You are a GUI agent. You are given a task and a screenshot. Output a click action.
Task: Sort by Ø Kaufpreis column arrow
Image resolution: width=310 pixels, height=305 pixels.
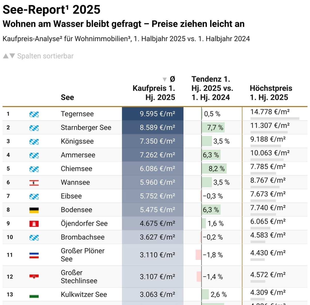164,79
